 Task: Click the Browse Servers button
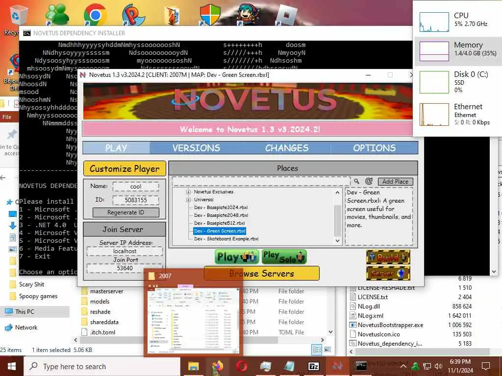[x=262, y=273]
